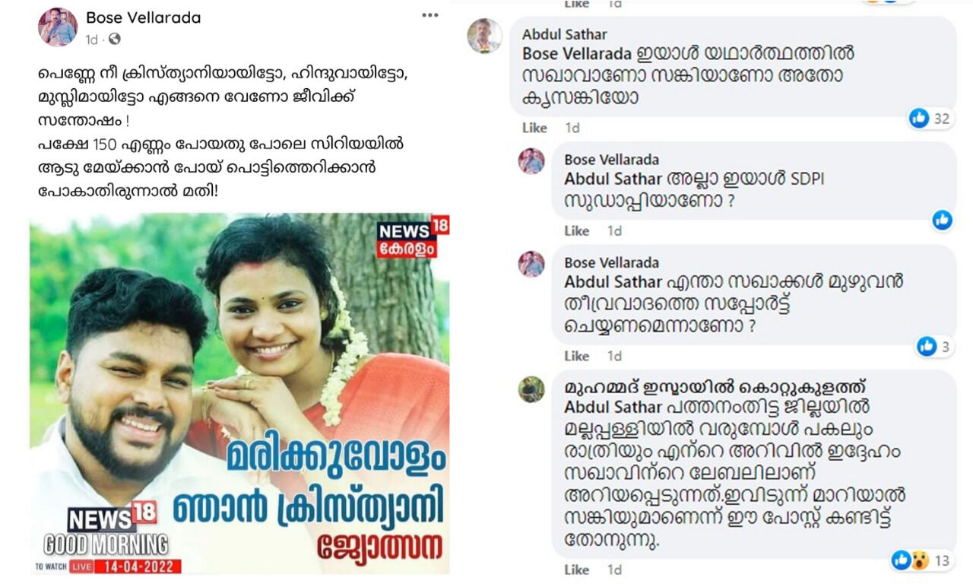Open the News18 Kerala shared image

(239, 394)
